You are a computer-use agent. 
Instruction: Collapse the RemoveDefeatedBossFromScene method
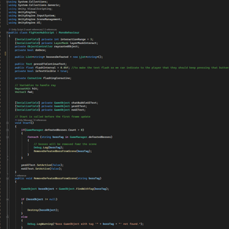click(7, 178)
